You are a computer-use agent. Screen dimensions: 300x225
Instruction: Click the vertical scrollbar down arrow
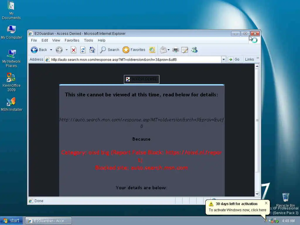(x=257, y=194)
